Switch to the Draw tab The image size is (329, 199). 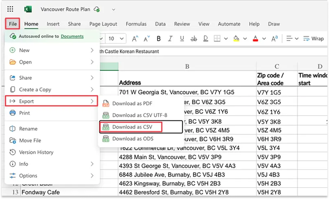(274, 24)
